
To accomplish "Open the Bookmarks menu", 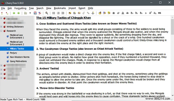I will point(60,8).
